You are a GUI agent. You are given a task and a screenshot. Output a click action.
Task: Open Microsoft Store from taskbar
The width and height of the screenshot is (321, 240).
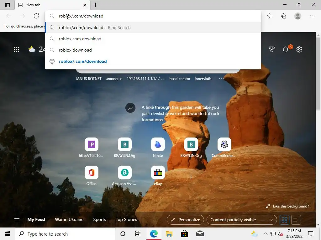(184, 234)
